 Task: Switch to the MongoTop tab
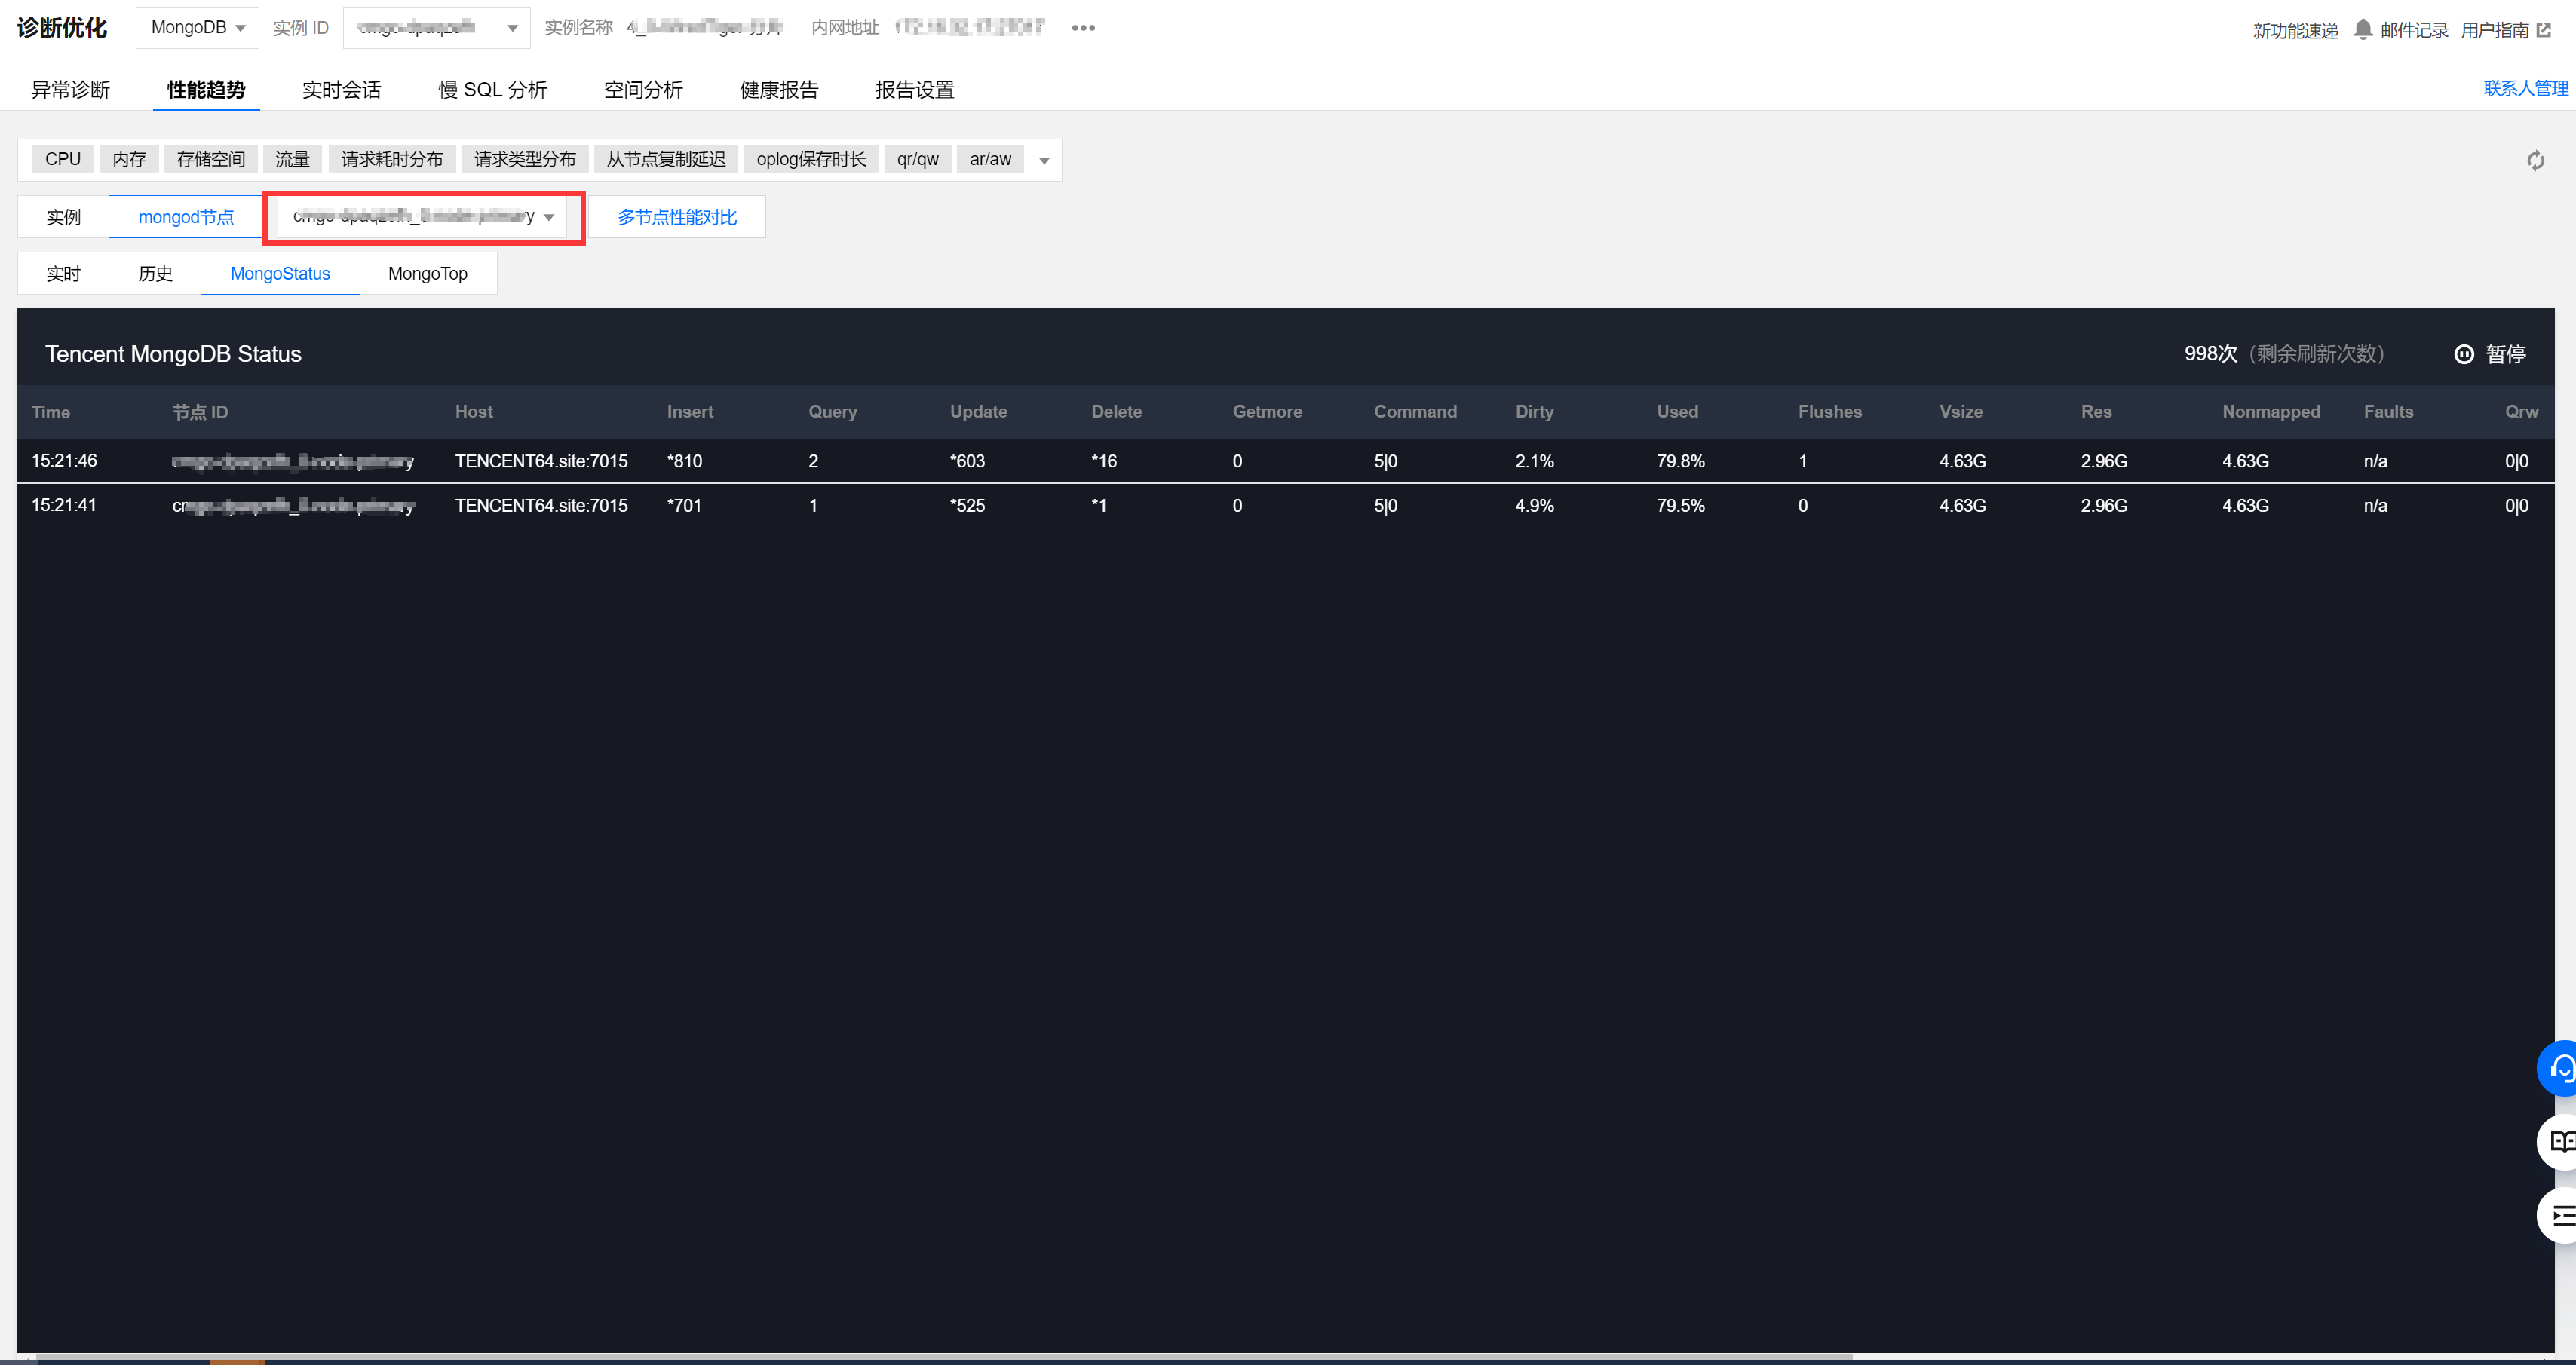428,273
